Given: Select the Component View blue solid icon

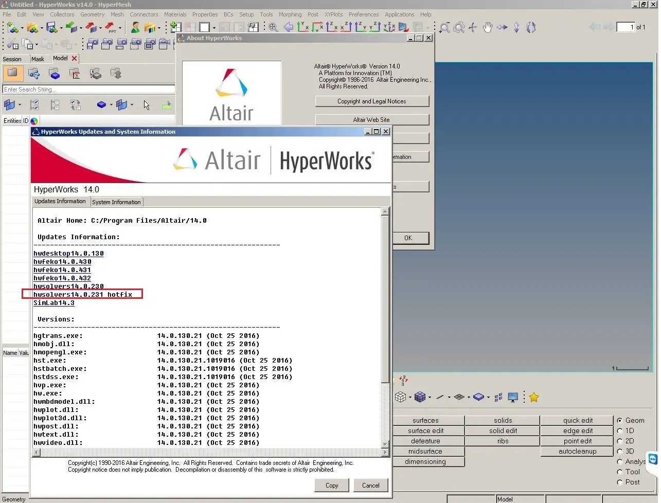Looking at the screenshot, I should click(54, 74).
